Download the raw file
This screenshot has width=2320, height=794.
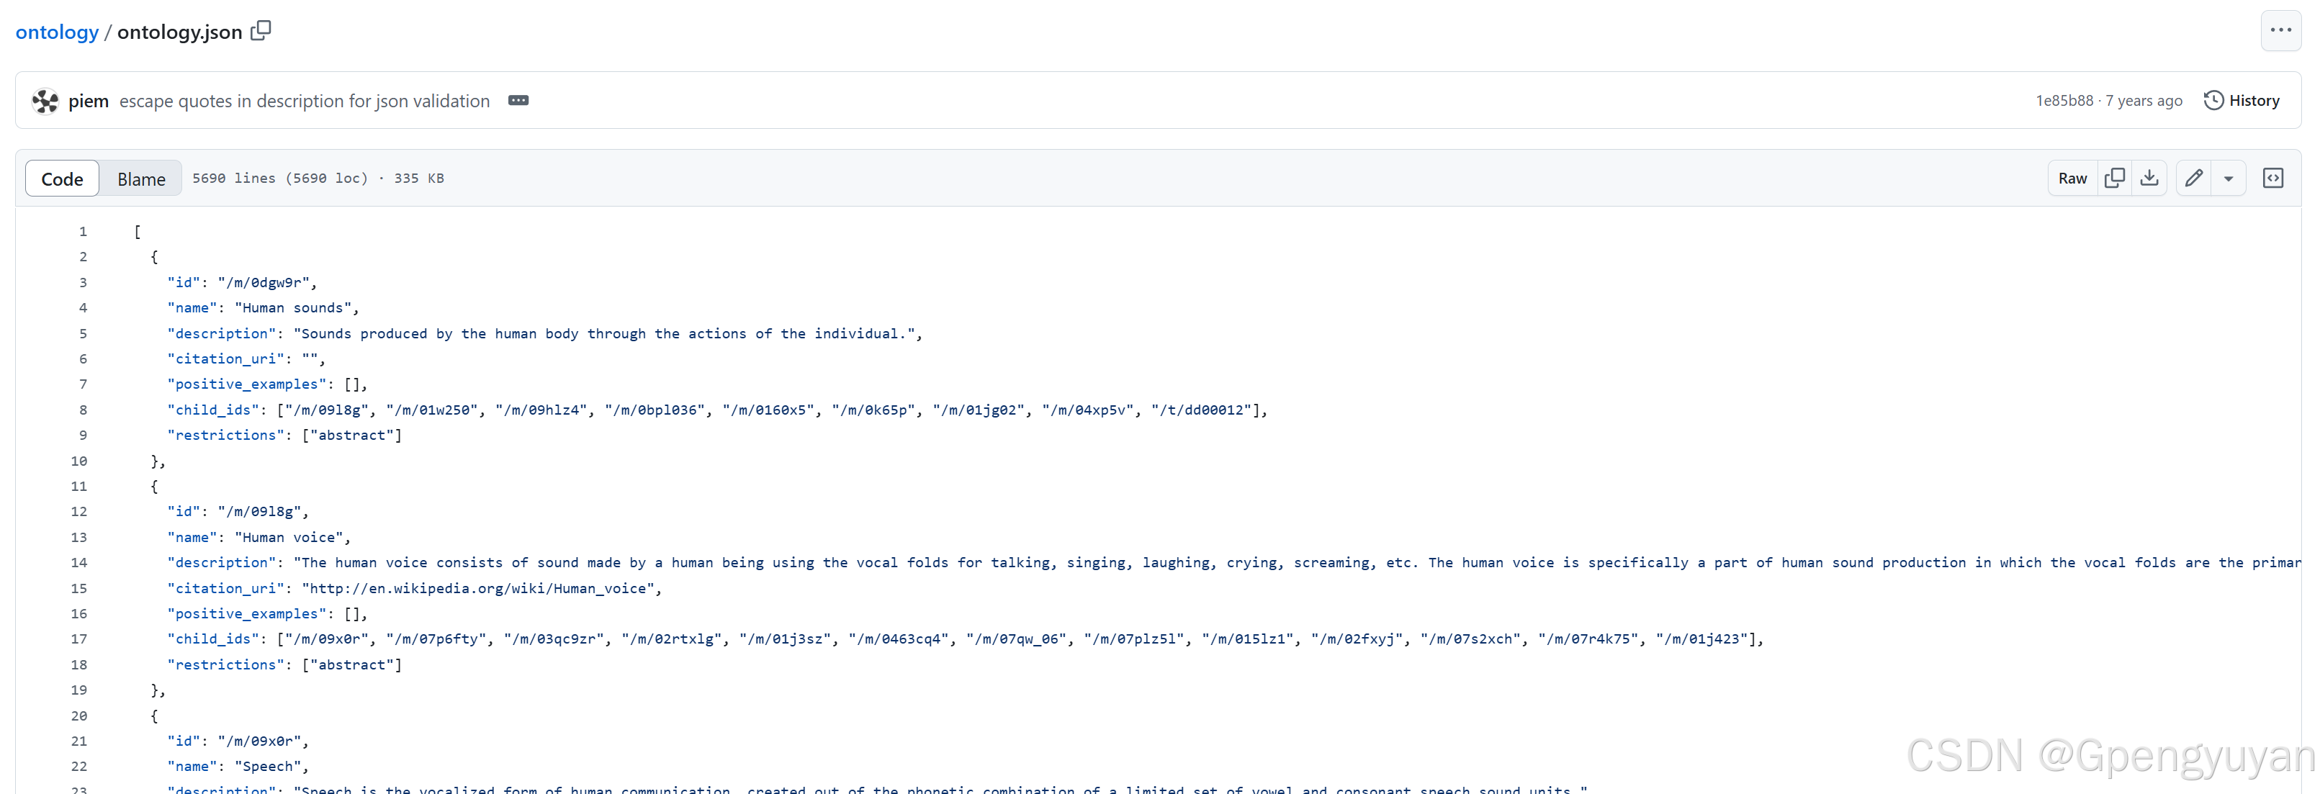point(2149,179)
